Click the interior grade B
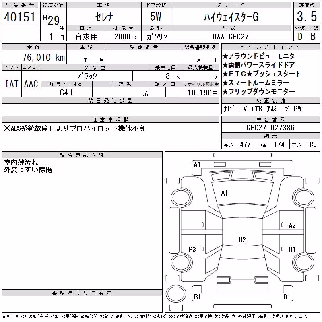322x322 pixels. click(313, 37)
